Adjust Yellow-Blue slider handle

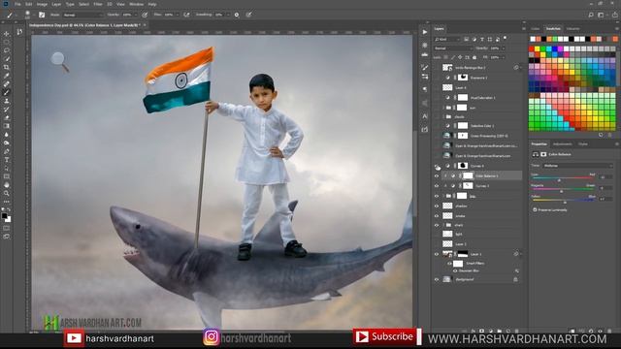[x=565, y=202]
